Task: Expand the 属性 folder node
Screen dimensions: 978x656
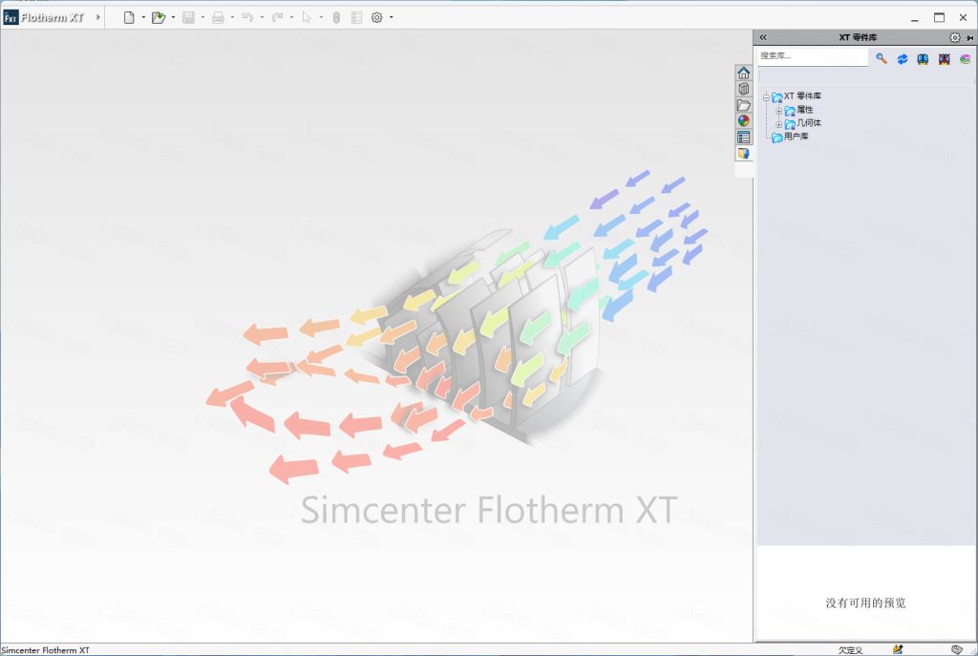Action: [x=778, y=111]
